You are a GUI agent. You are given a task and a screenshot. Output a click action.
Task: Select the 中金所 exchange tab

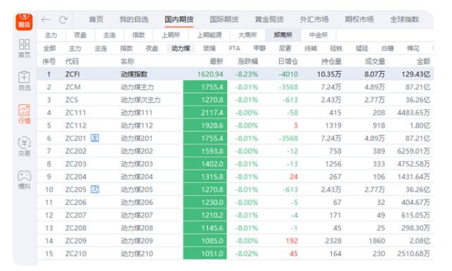(x=318, y=35)
